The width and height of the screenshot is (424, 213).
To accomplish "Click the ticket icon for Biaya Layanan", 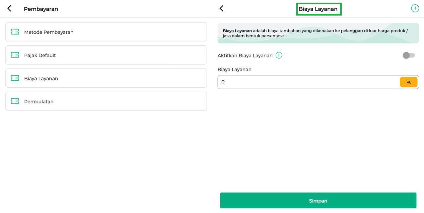I will (15, 78).
